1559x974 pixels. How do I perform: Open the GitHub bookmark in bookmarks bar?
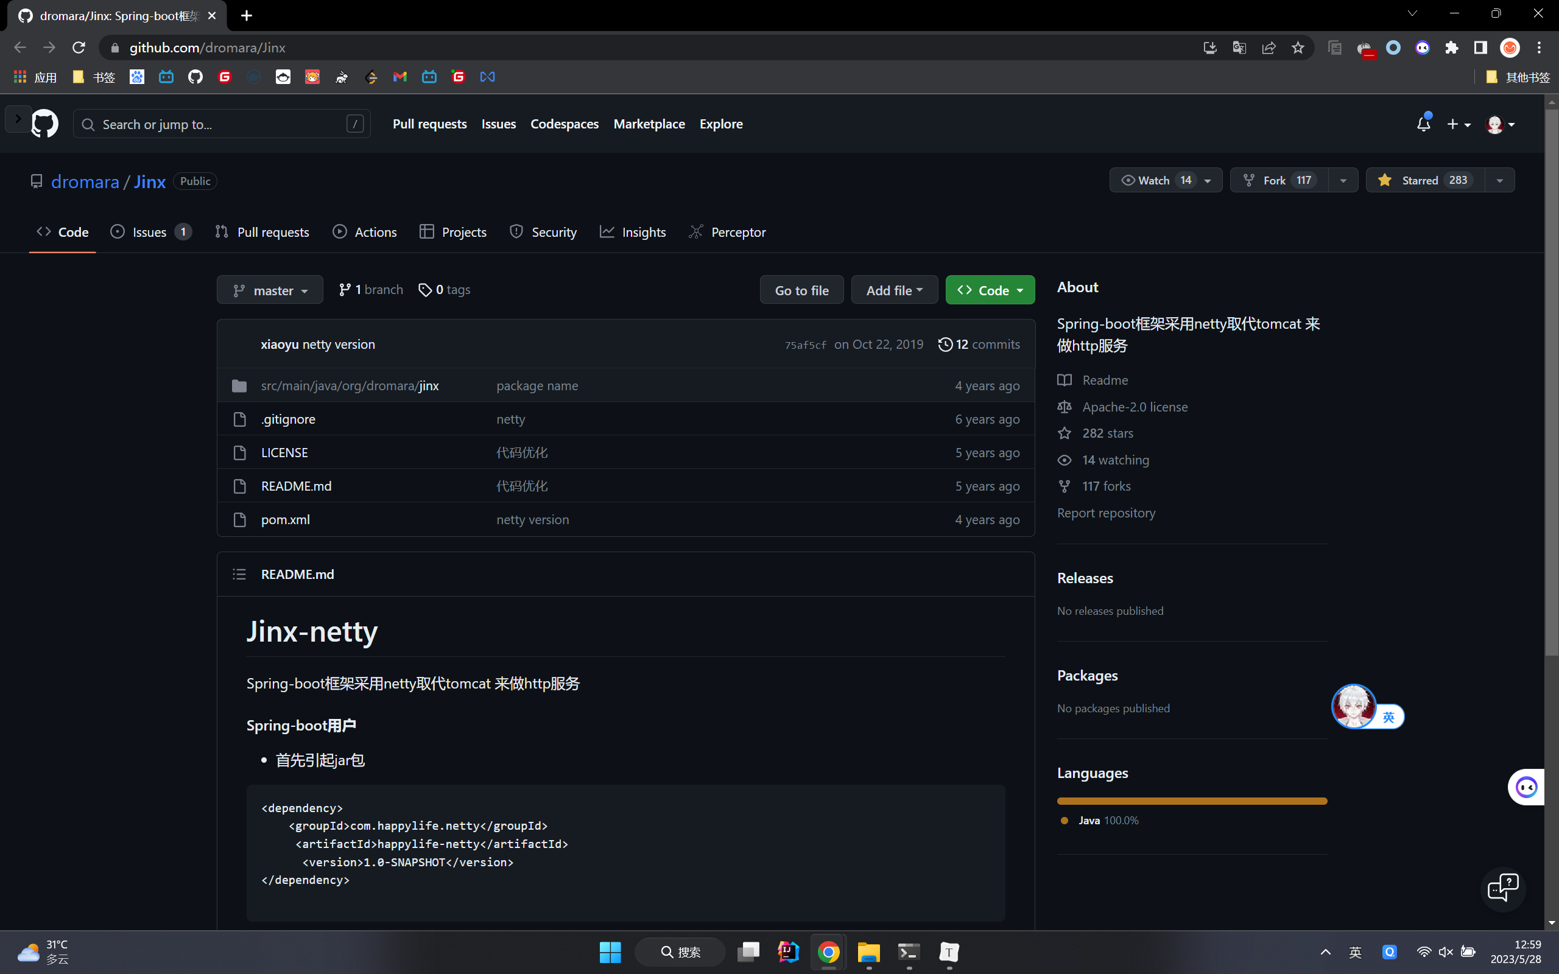point(195,77)
